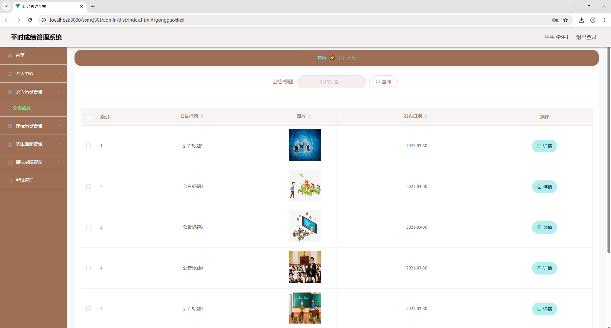Image resolution: width=611 pixels, height=328 pixels.
Task: Open the 课程信息管理 sidebar menu
Action: pos(33,126)
